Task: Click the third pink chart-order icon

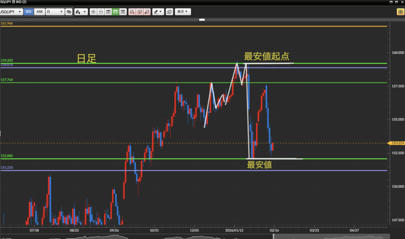Action: click(x=147, y=12)
